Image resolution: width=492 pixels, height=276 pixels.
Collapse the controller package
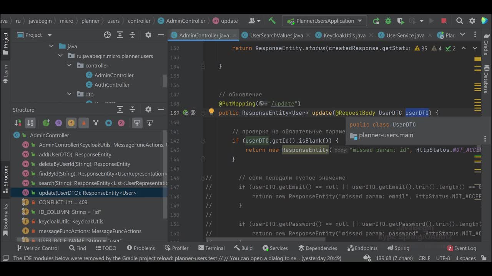[70, 66]
